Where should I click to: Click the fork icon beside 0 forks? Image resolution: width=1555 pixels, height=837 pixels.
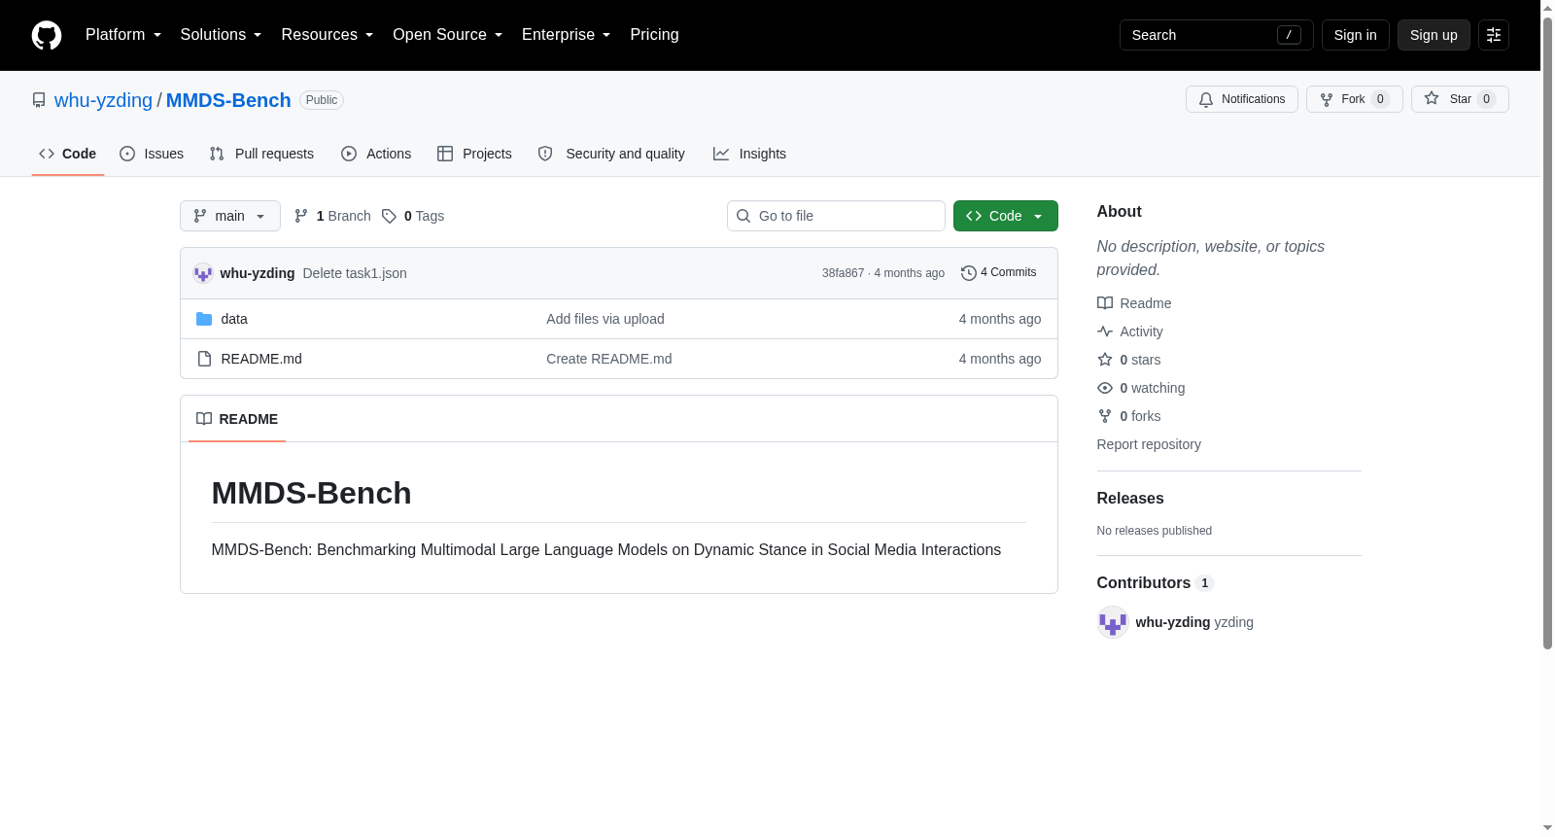point(1105,416)
